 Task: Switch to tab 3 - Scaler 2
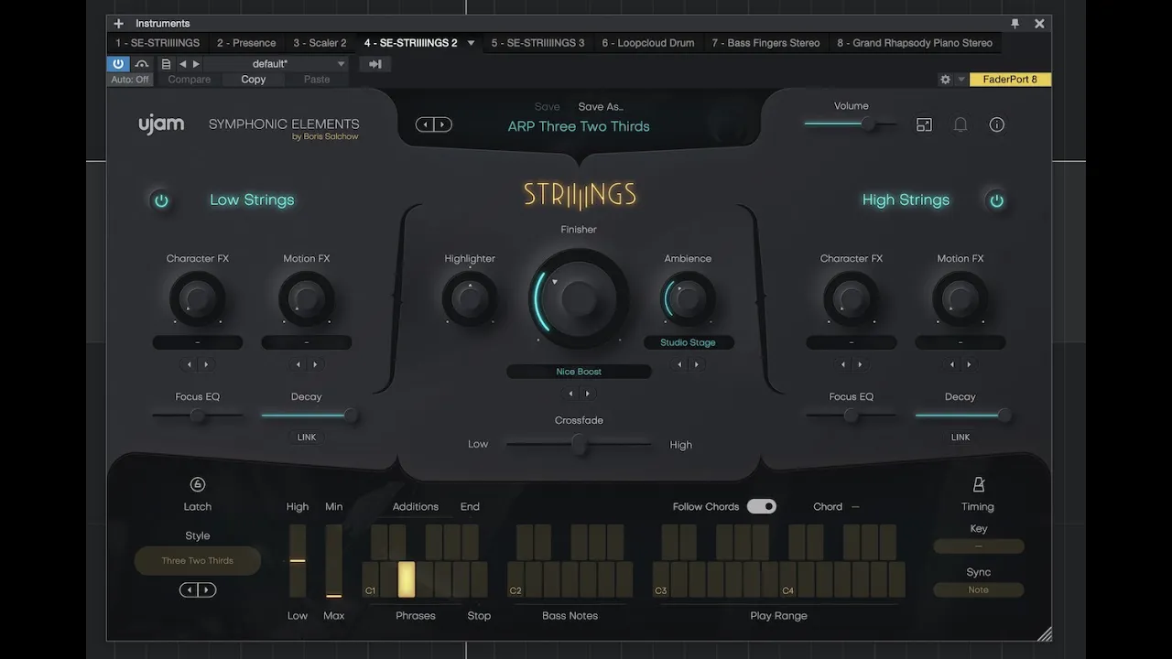(x=320, y=43)
